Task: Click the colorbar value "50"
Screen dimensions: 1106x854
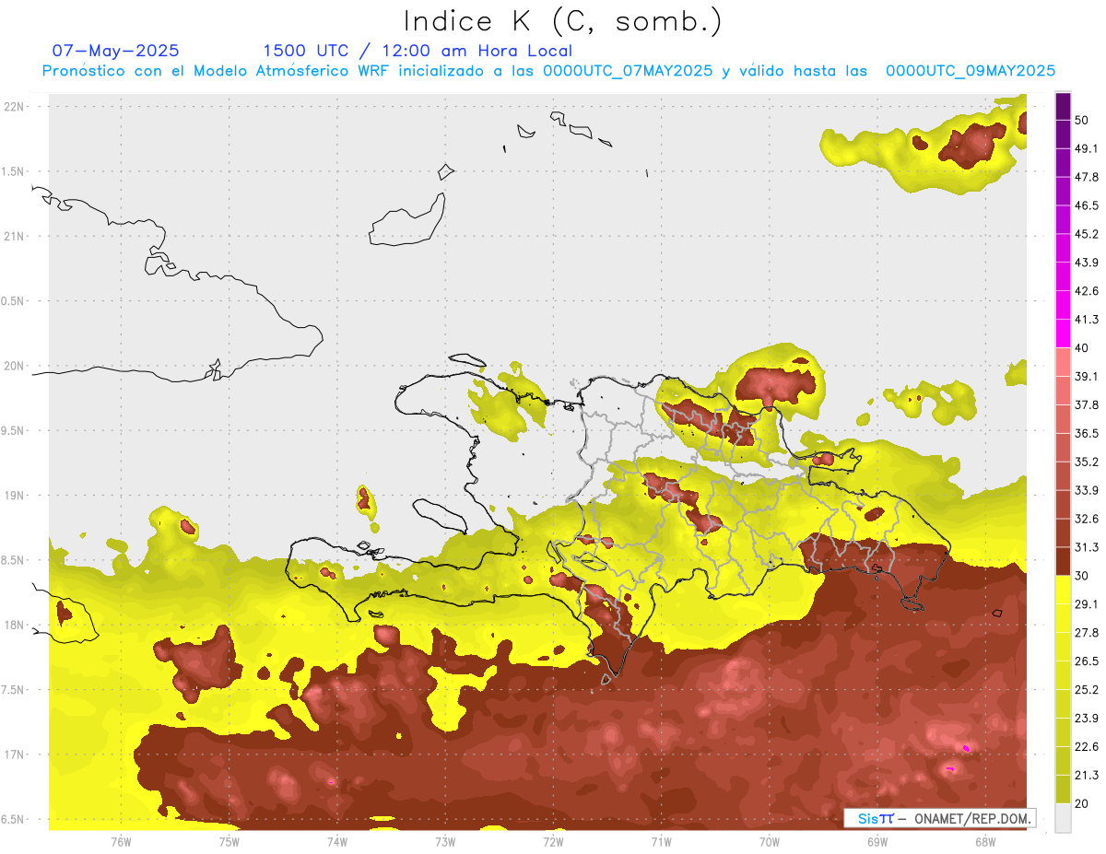Action: coord(1082,120)
